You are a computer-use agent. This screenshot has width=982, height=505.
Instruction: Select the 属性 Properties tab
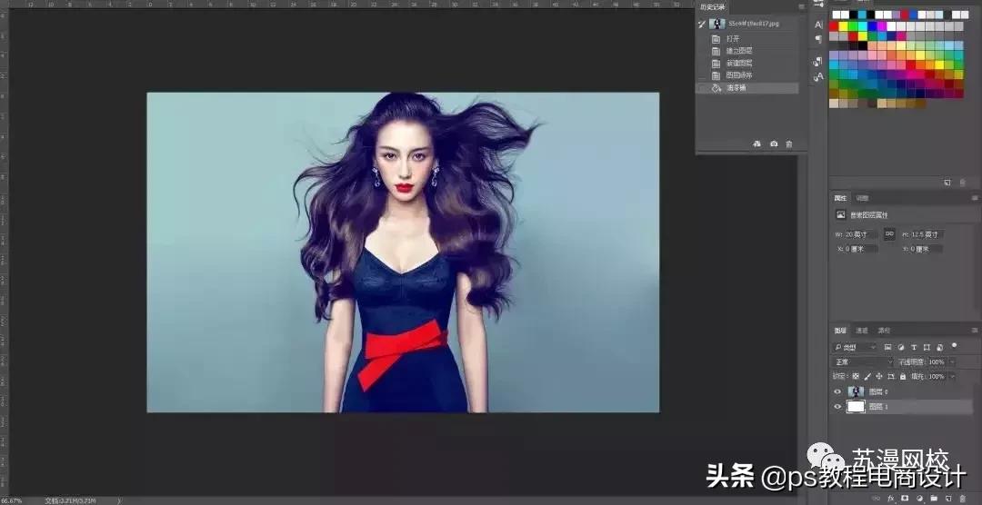coord(840,198)
